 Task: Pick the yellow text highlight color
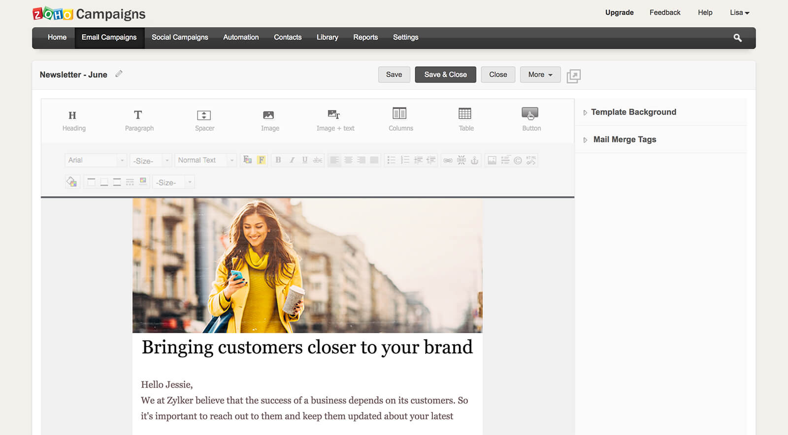point(261,160)
